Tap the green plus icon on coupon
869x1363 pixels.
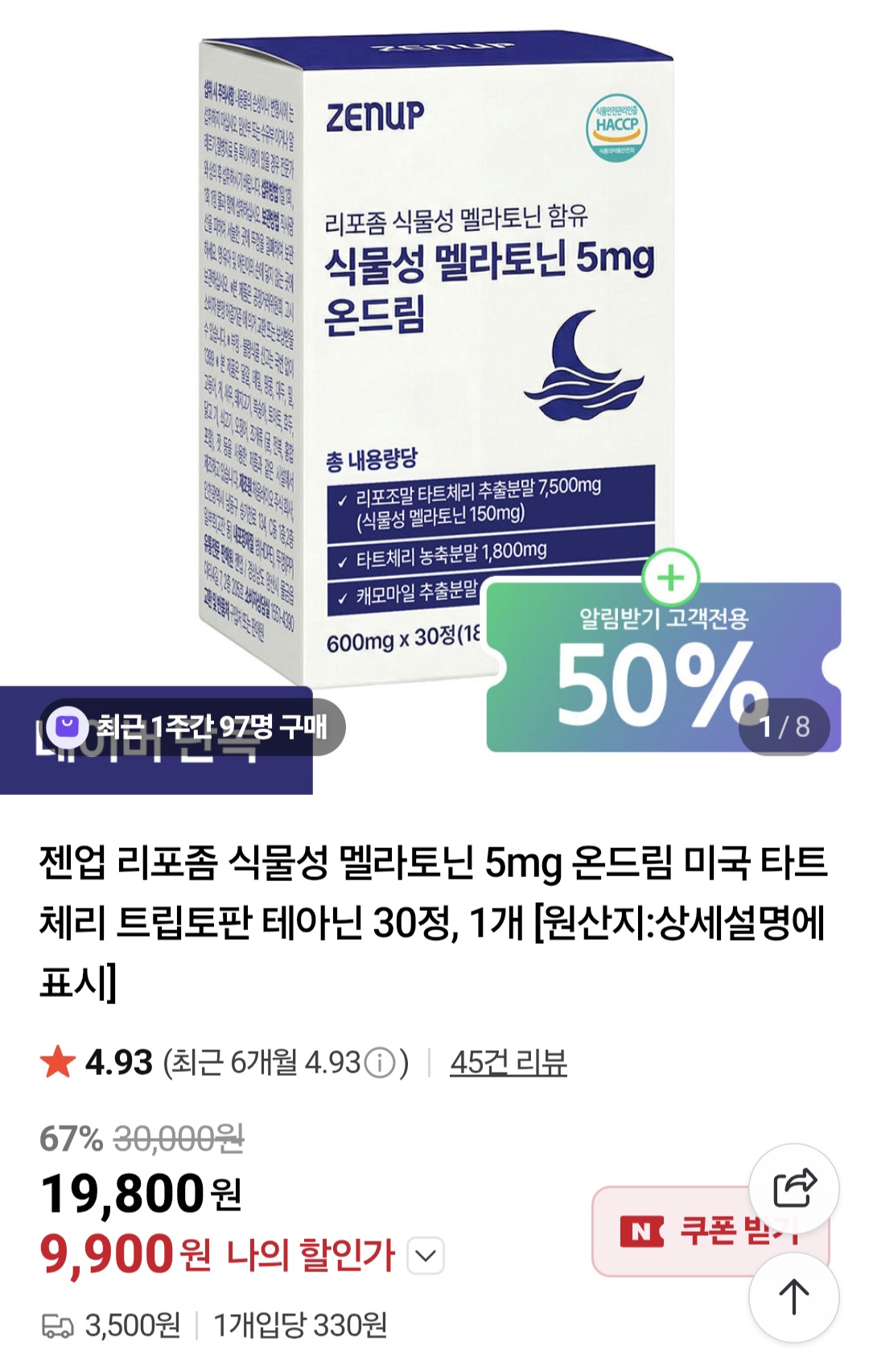coord(671,577)
